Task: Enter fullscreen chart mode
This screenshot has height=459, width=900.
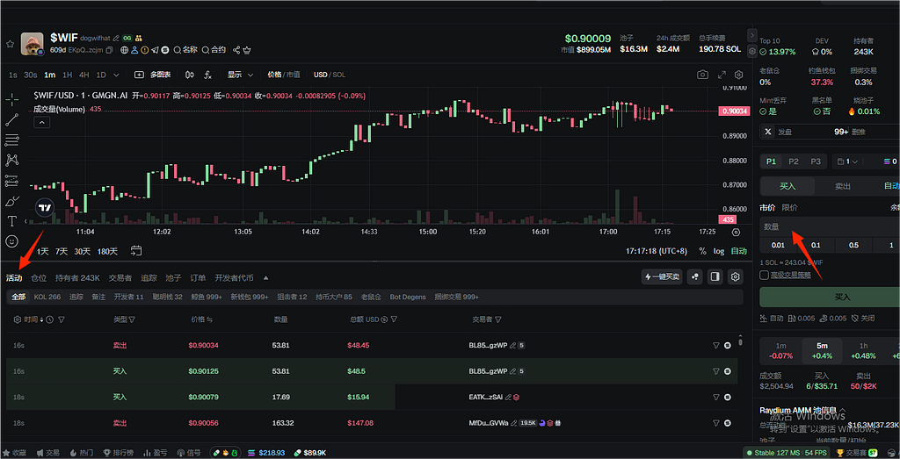Action: point(722,75)
